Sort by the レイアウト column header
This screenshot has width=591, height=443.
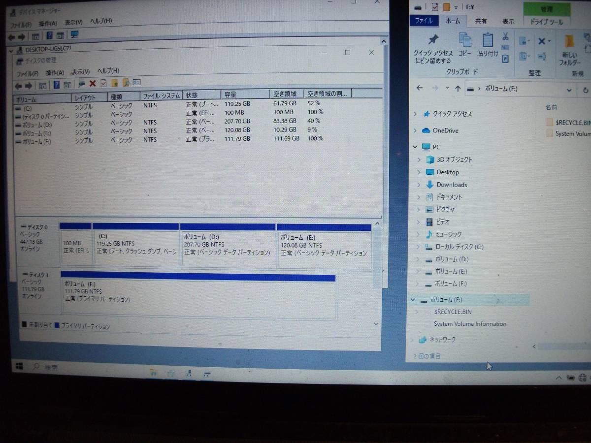pos(90,97)
